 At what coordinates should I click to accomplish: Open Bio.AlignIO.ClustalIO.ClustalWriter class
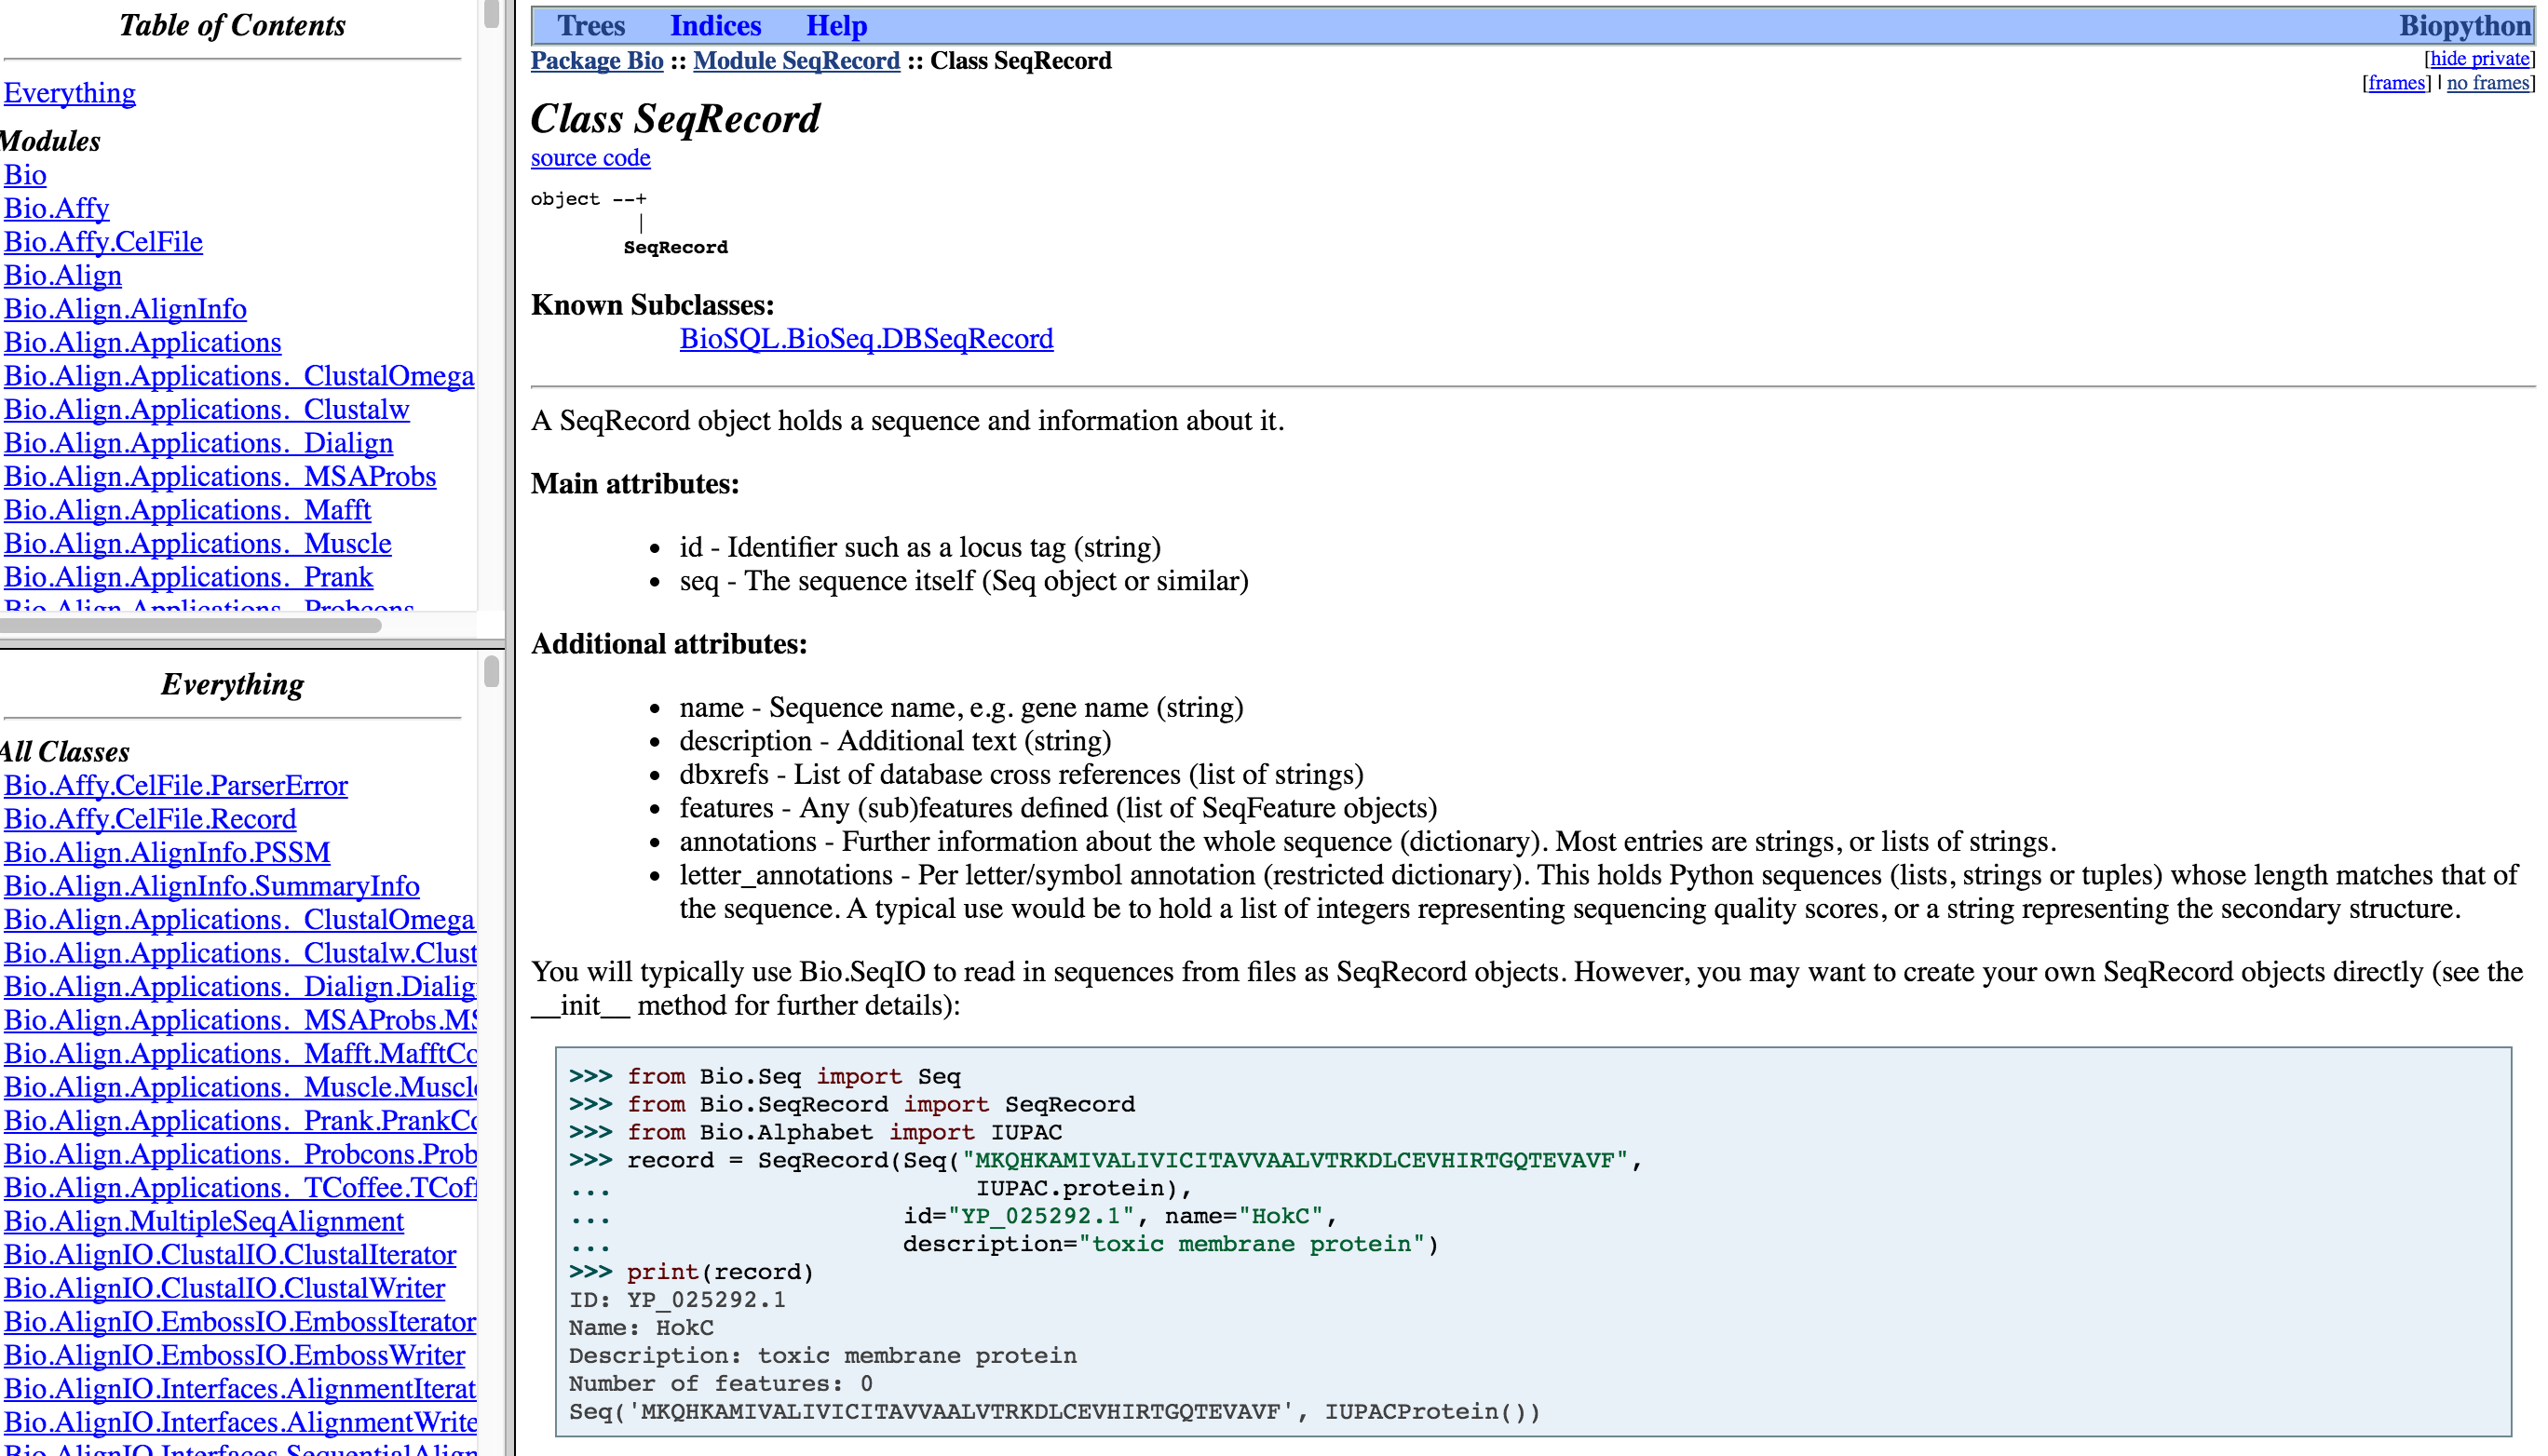tap(224, 1288)
